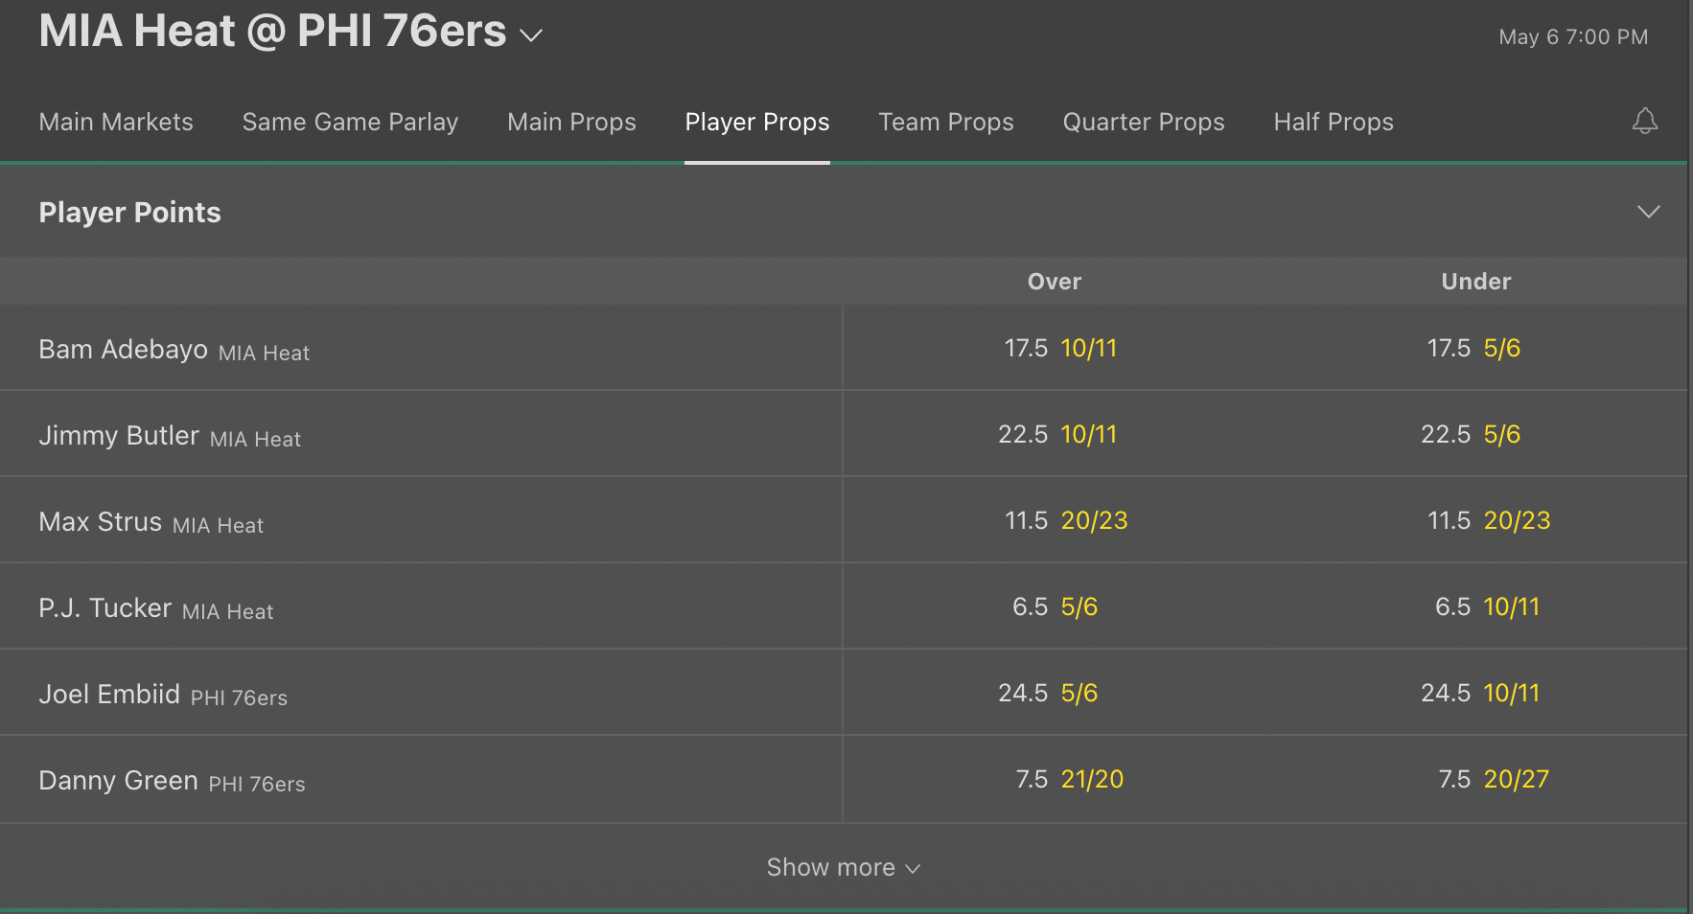Open the Quarter Props tab
This screenshot has height=914, width=1693.
1144,122
